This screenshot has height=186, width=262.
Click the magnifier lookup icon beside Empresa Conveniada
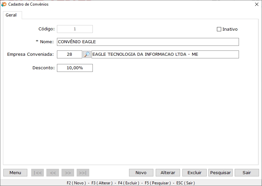[x=87, y=54]
